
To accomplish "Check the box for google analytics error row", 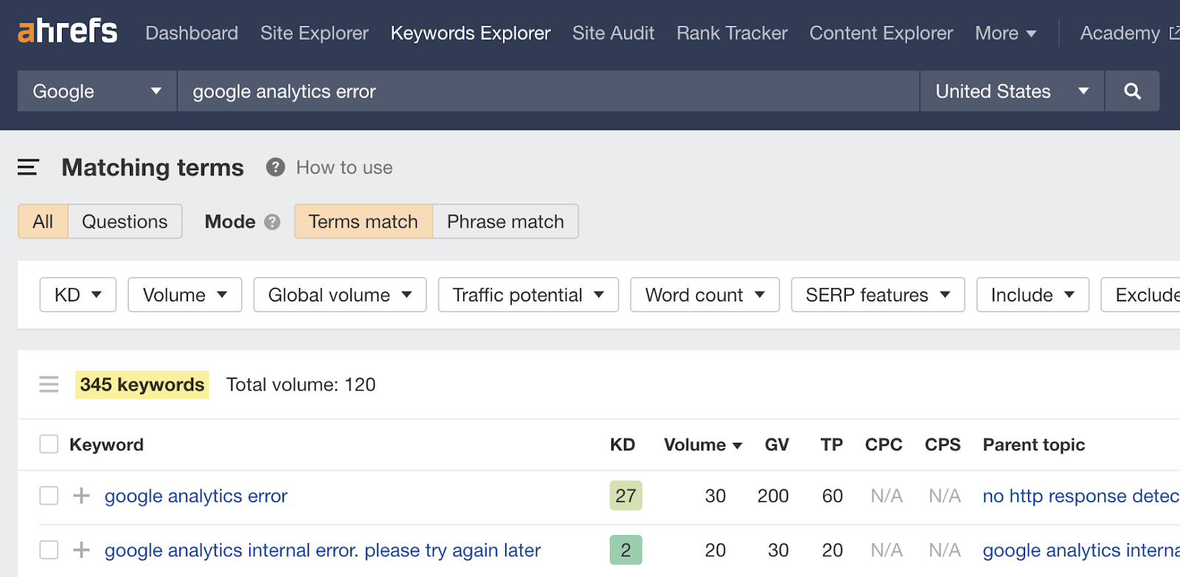I will coord(49,496).
